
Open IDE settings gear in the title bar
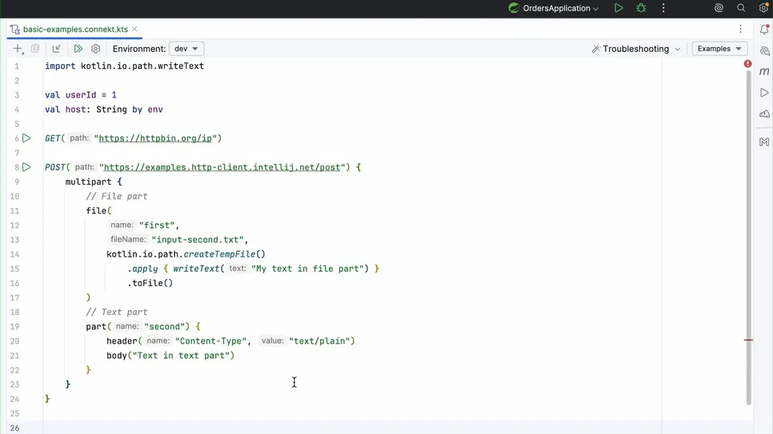[763, 8]
